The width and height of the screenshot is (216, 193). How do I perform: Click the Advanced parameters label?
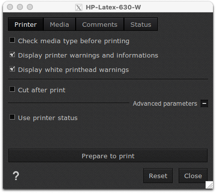tap(165, 104)
